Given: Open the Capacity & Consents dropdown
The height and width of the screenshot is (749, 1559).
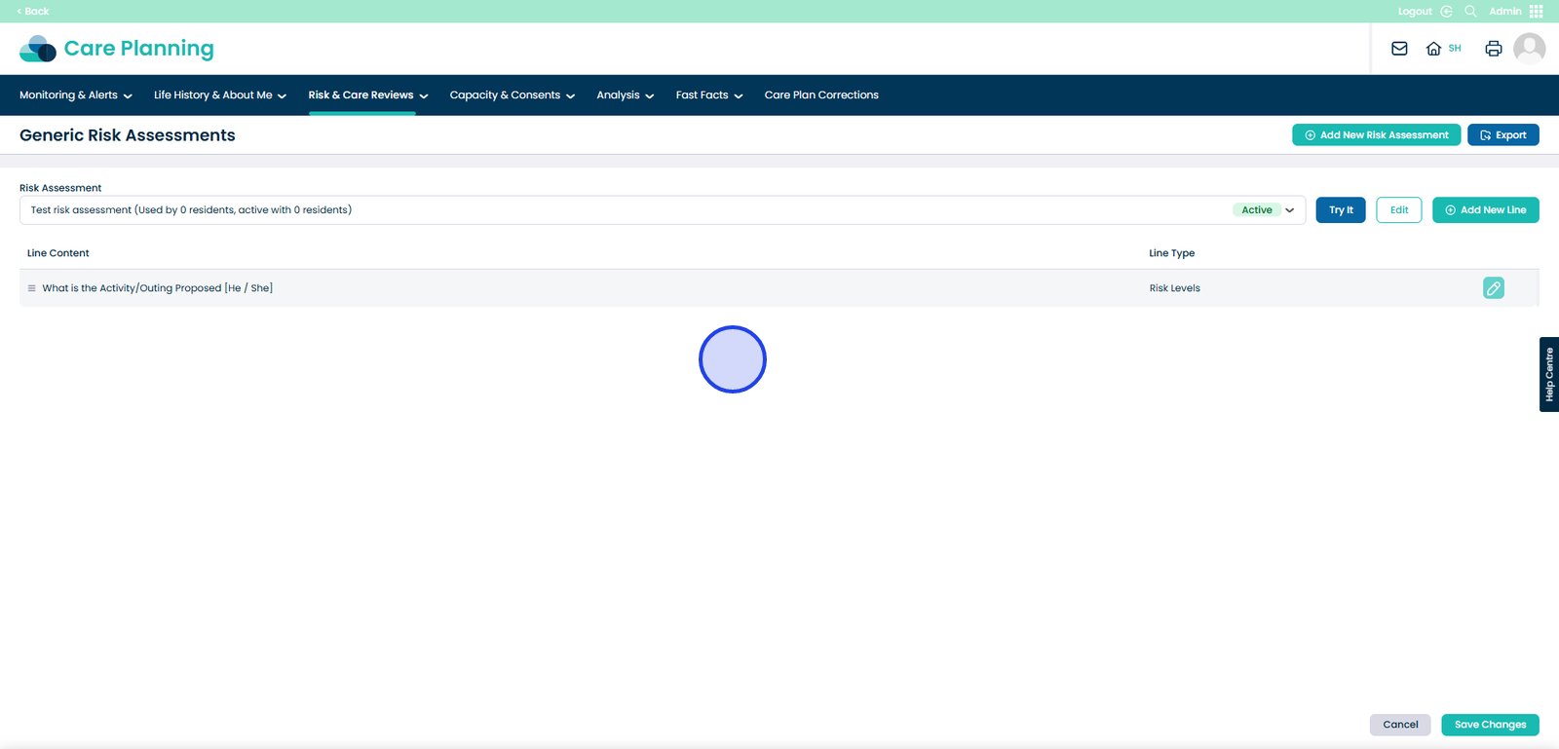Looking at the screenshot, I should 512,95.
